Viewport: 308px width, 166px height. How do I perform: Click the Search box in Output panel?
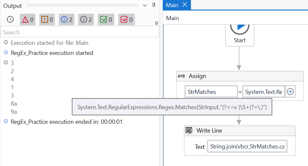click(80, 32)
